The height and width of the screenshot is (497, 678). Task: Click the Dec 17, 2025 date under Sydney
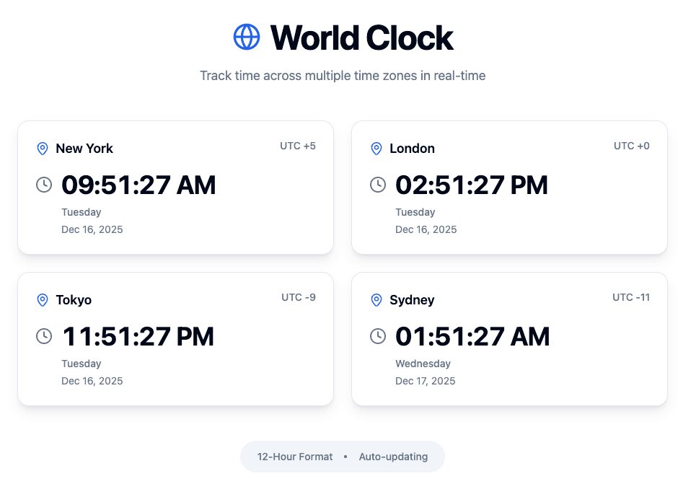pyautogui.click(x=425, y=381)
